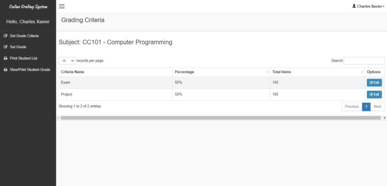Click the Online Grading System title
Image resolution: width=387 pixels, height=186 pixels.
tap(28, 7)
